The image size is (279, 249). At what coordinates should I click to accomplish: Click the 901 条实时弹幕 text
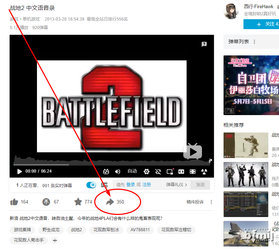click(57, 186)
